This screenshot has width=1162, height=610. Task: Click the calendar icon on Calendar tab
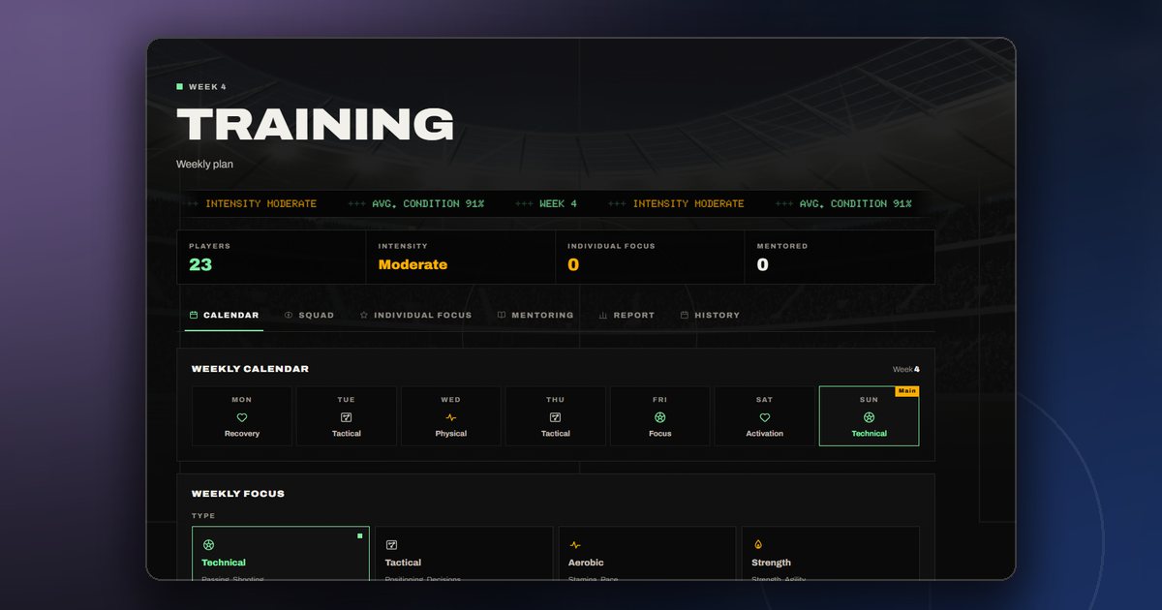194,316
